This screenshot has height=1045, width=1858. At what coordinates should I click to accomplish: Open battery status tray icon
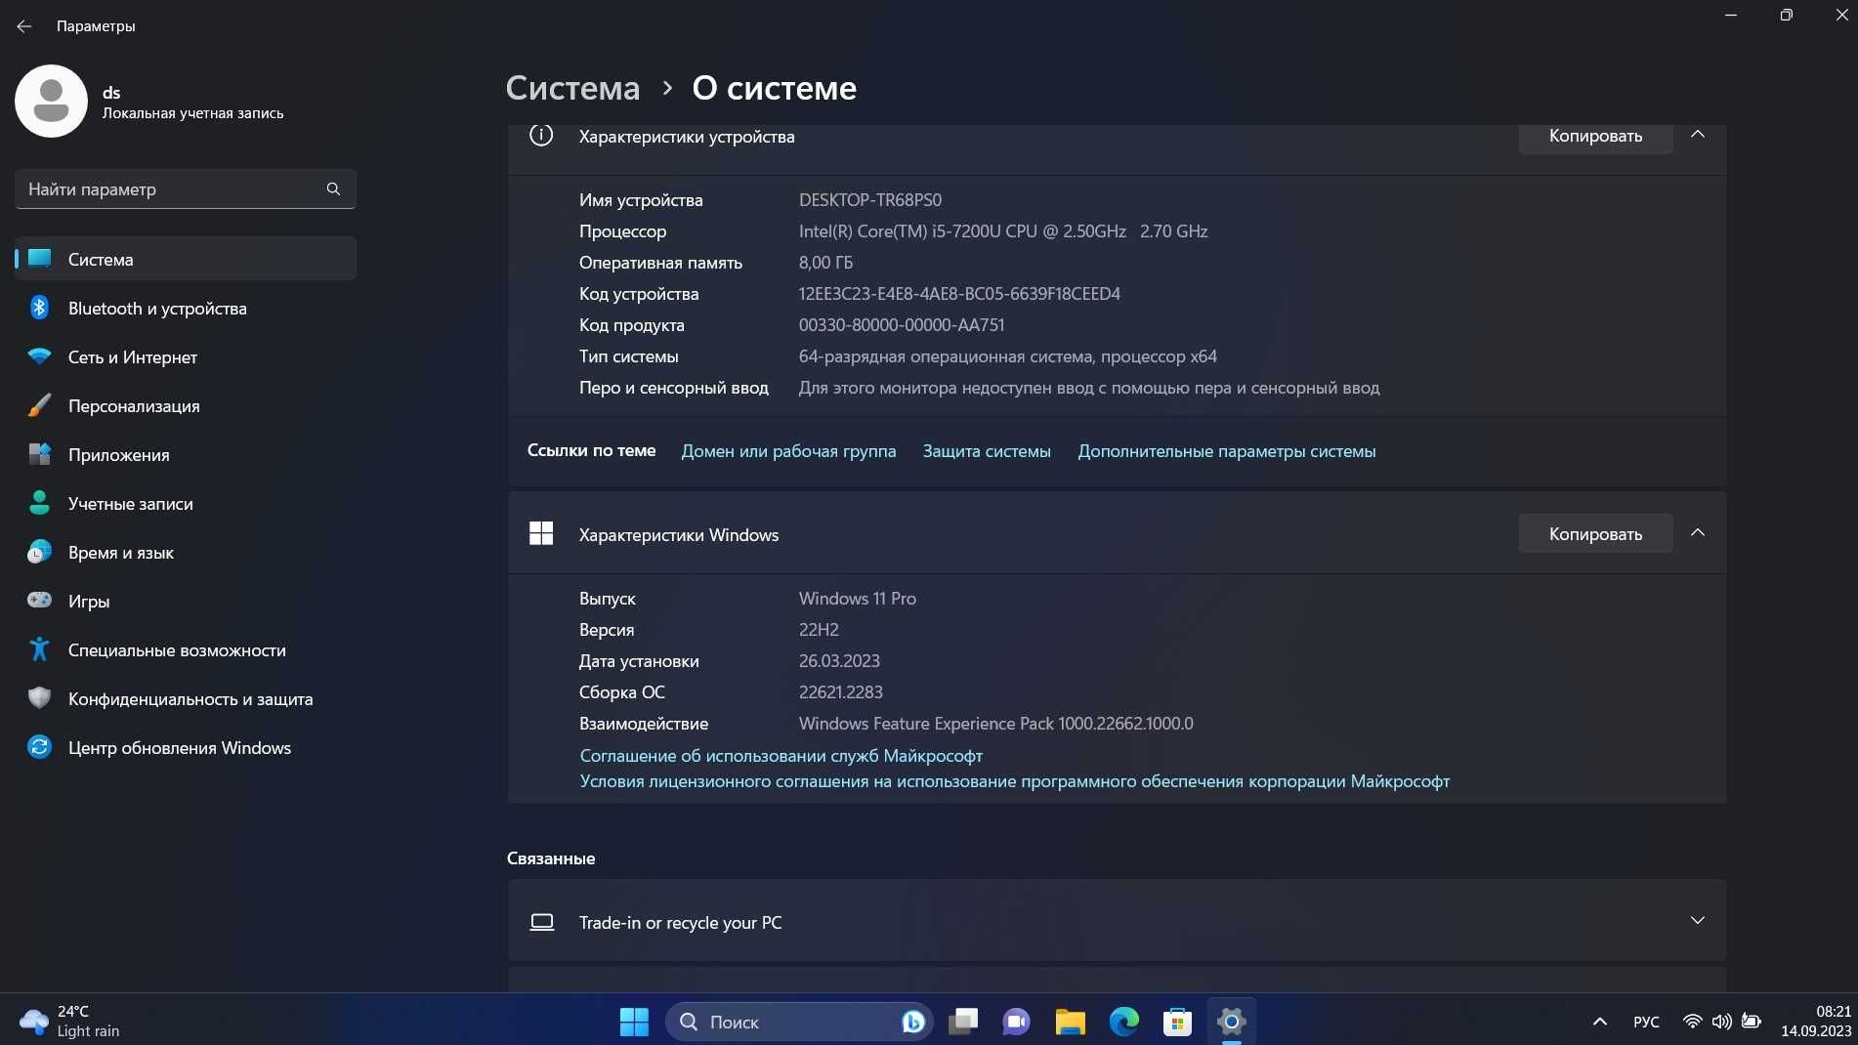coord(1752,1022)
